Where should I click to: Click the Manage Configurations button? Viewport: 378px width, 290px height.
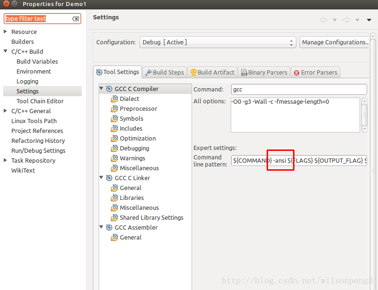[x=335, y=42]
